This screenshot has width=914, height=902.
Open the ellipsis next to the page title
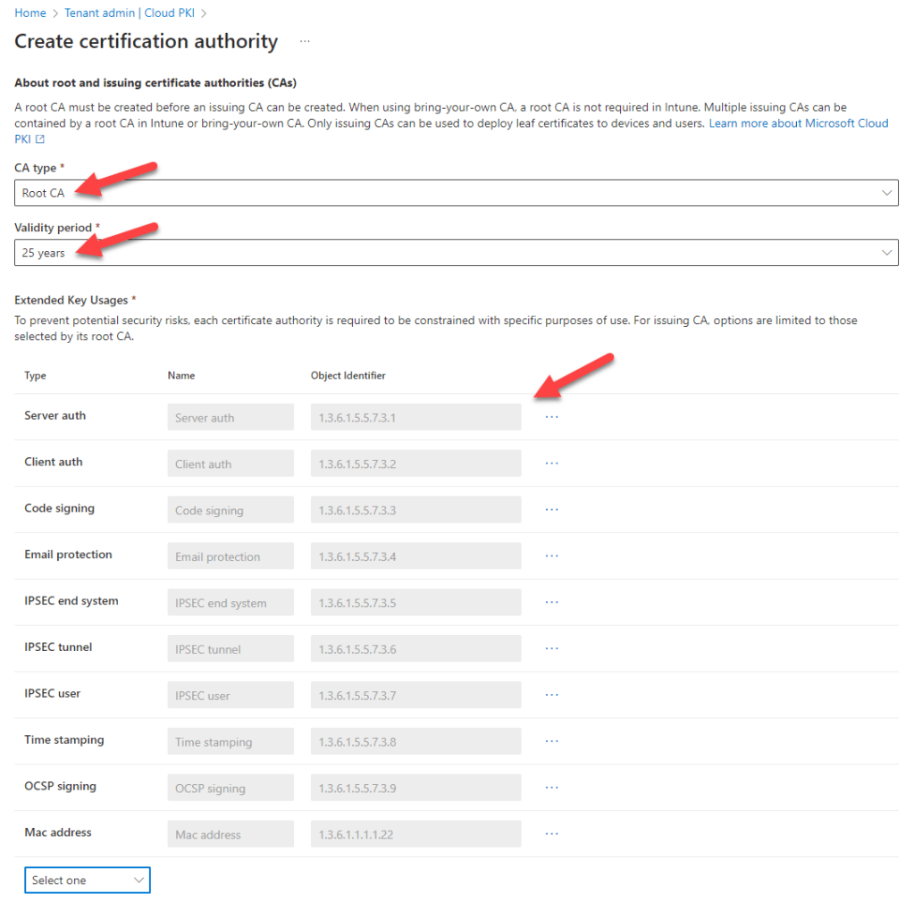tap(304, 41)
